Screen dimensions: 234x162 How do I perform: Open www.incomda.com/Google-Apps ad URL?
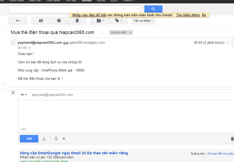coord(44,161)
